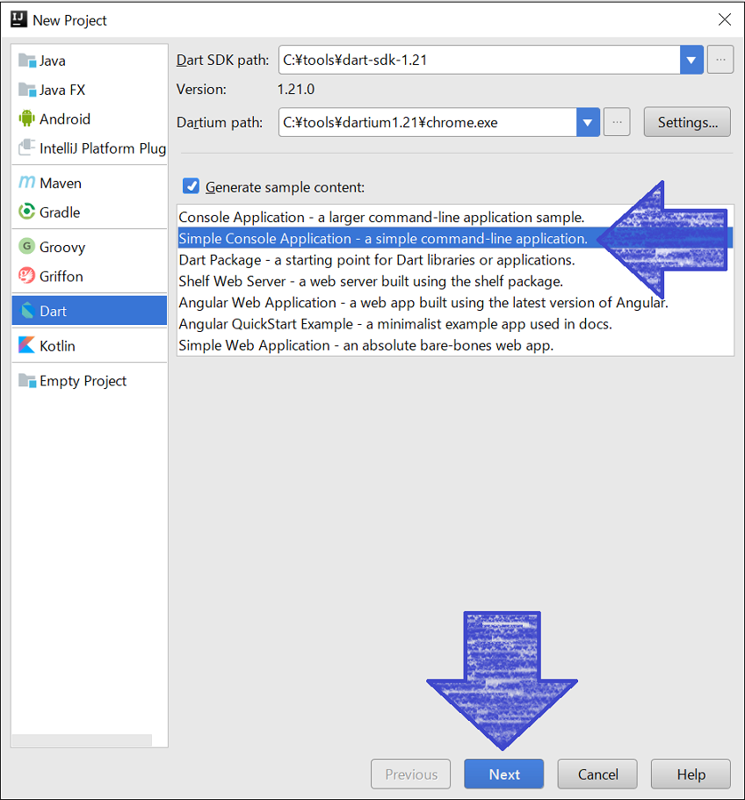The image size is (745, 800).
Task: Click the Java FX folder icon
Action: (27, 90)
